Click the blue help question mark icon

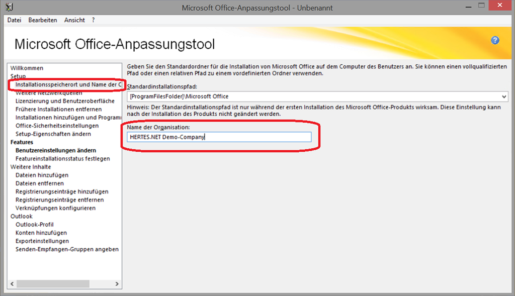click(495, 41)
